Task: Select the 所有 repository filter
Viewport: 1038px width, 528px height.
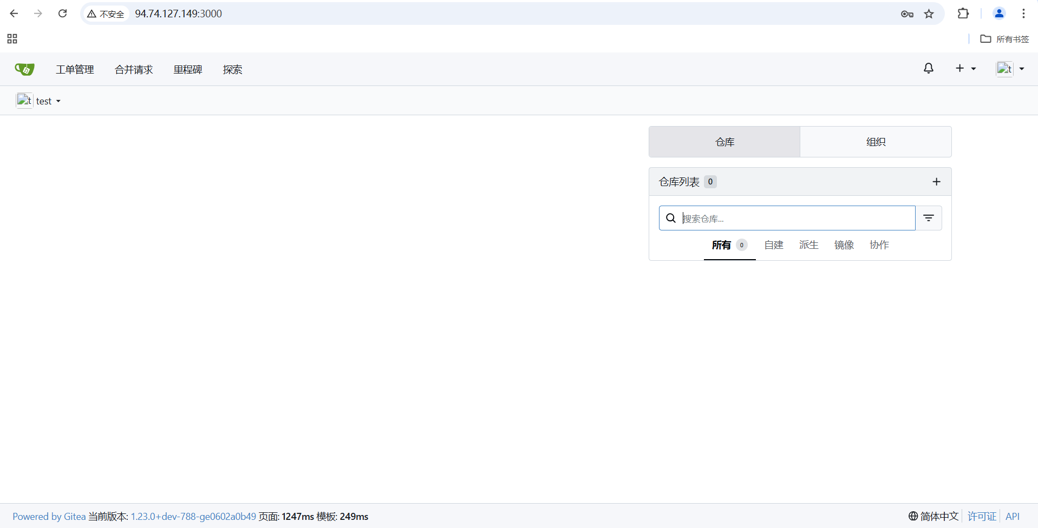Action: 729,245
